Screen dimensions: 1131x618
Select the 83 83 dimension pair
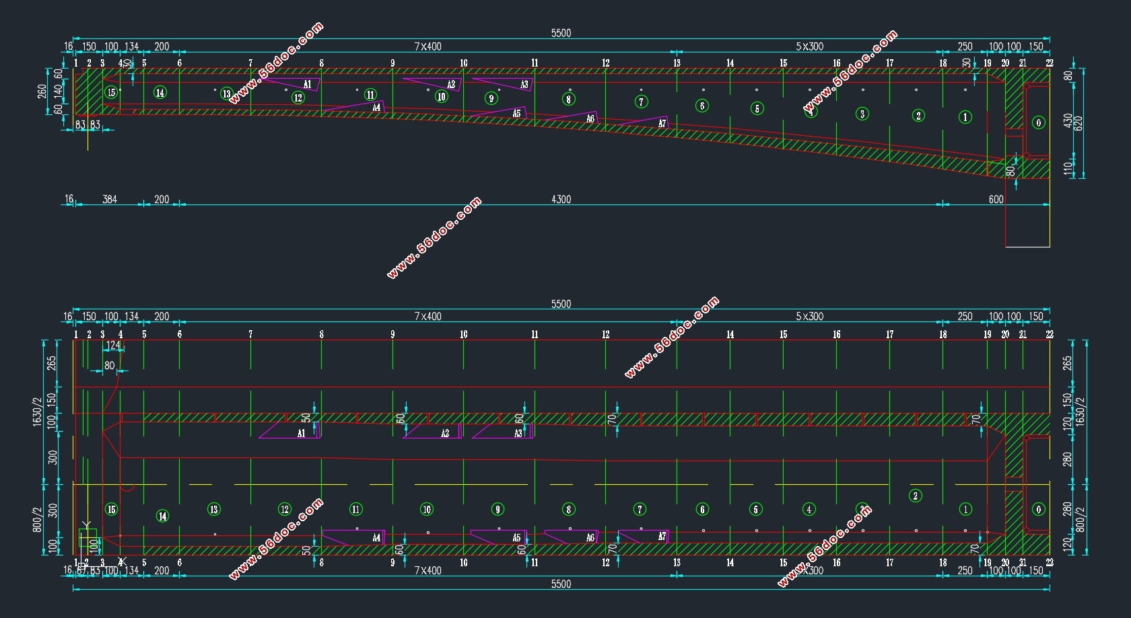[x=88, y=124]
